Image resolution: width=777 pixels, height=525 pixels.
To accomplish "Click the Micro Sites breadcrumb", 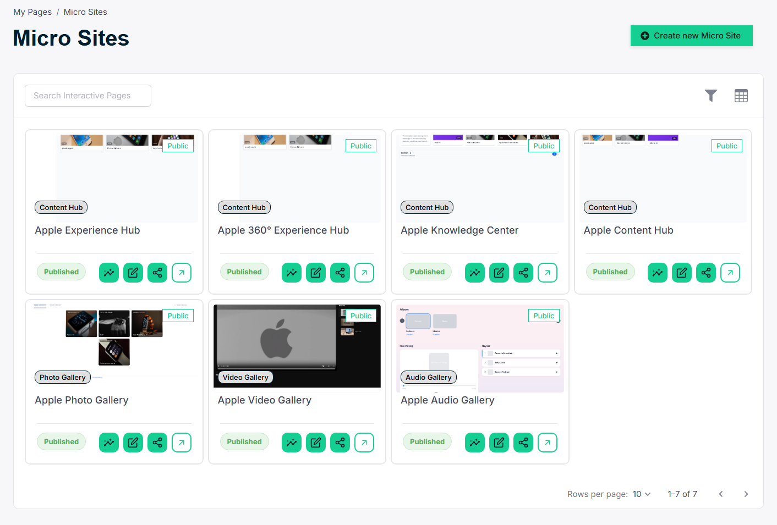I will (x=85, y=12).
